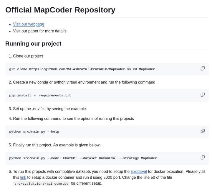Click the python src/main.py --help code
Viewport: 212px width, 192px height.
pos(34,132)
